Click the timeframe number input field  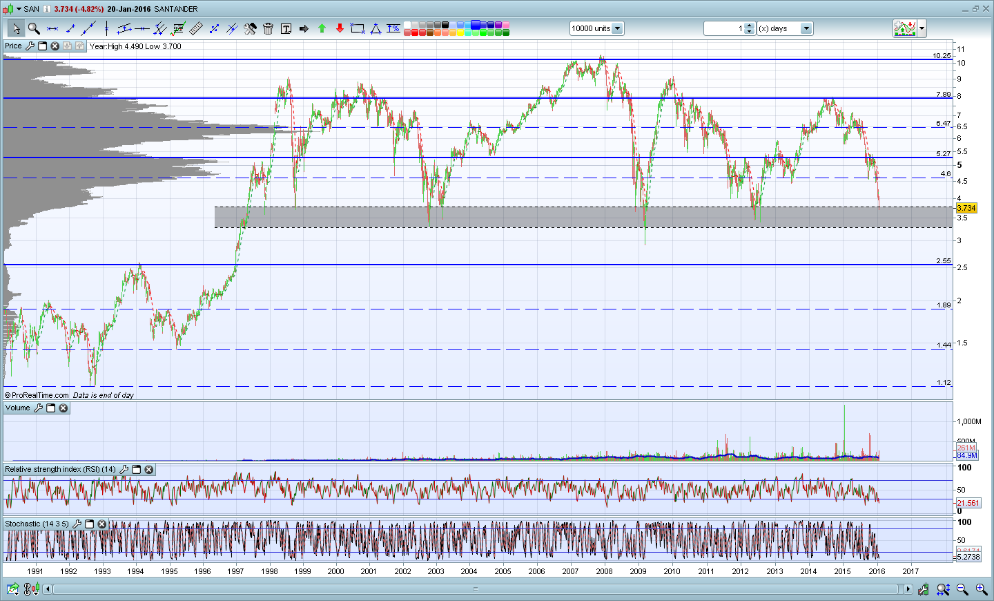725,28
